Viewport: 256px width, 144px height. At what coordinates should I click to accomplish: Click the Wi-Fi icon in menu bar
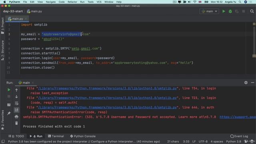click(195, 2)
